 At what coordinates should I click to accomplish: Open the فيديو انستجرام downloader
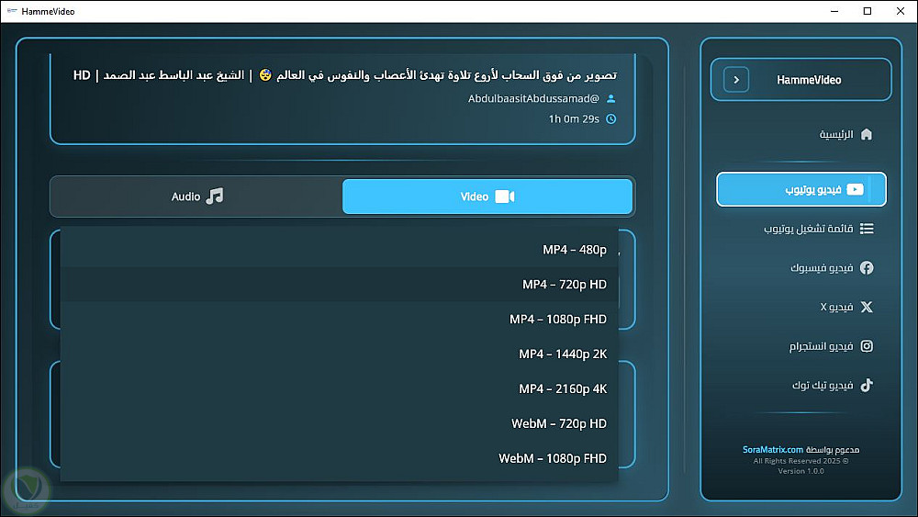click(801, 346)
